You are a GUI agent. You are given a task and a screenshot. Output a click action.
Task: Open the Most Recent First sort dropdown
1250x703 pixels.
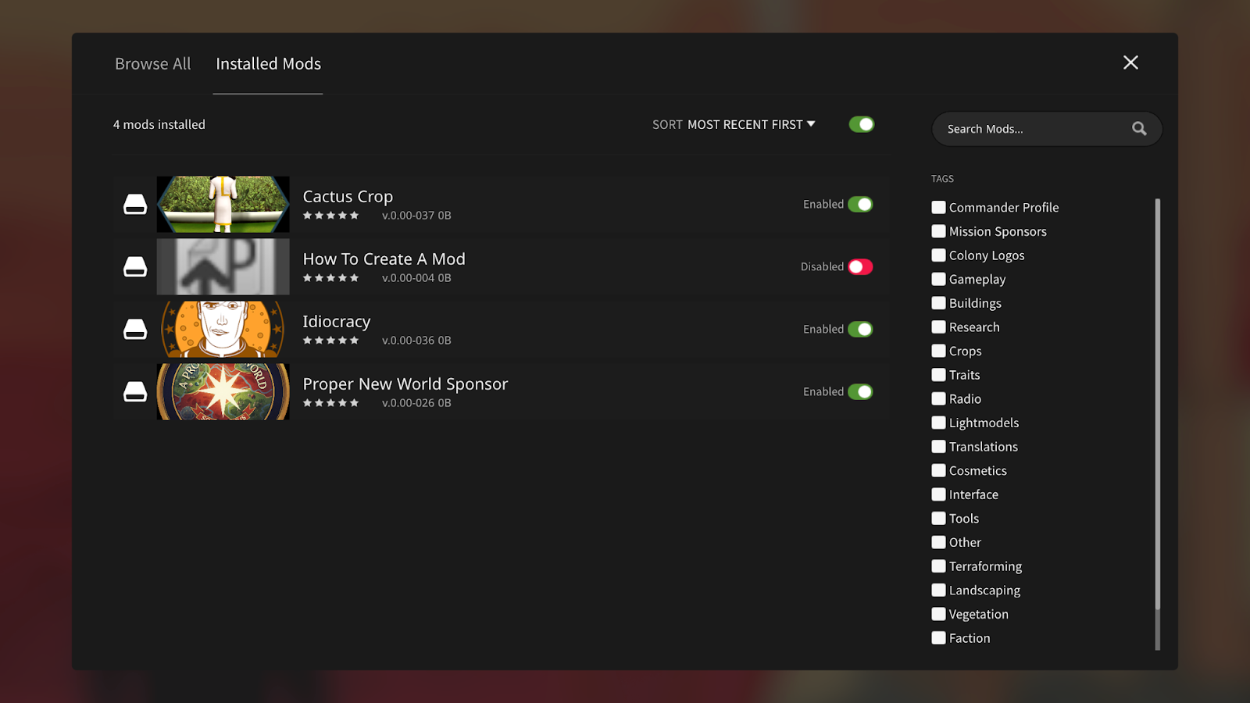click(x=750, y=125)
